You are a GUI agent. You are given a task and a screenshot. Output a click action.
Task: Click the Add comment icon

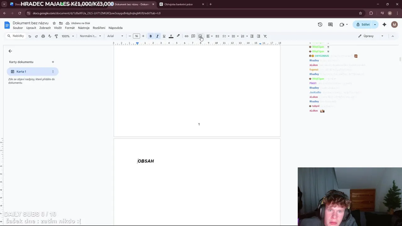193,36
